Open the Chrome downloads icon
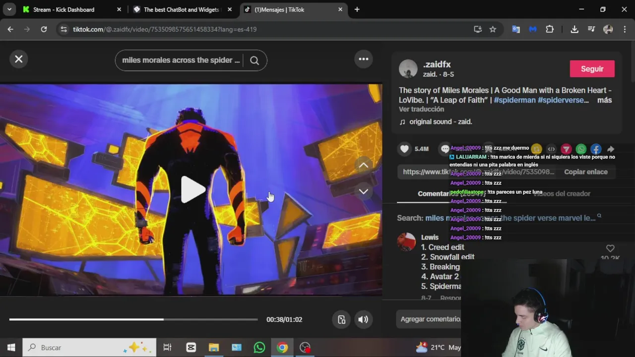Screen dimensions: 635x357 click(x=574, y=29)
